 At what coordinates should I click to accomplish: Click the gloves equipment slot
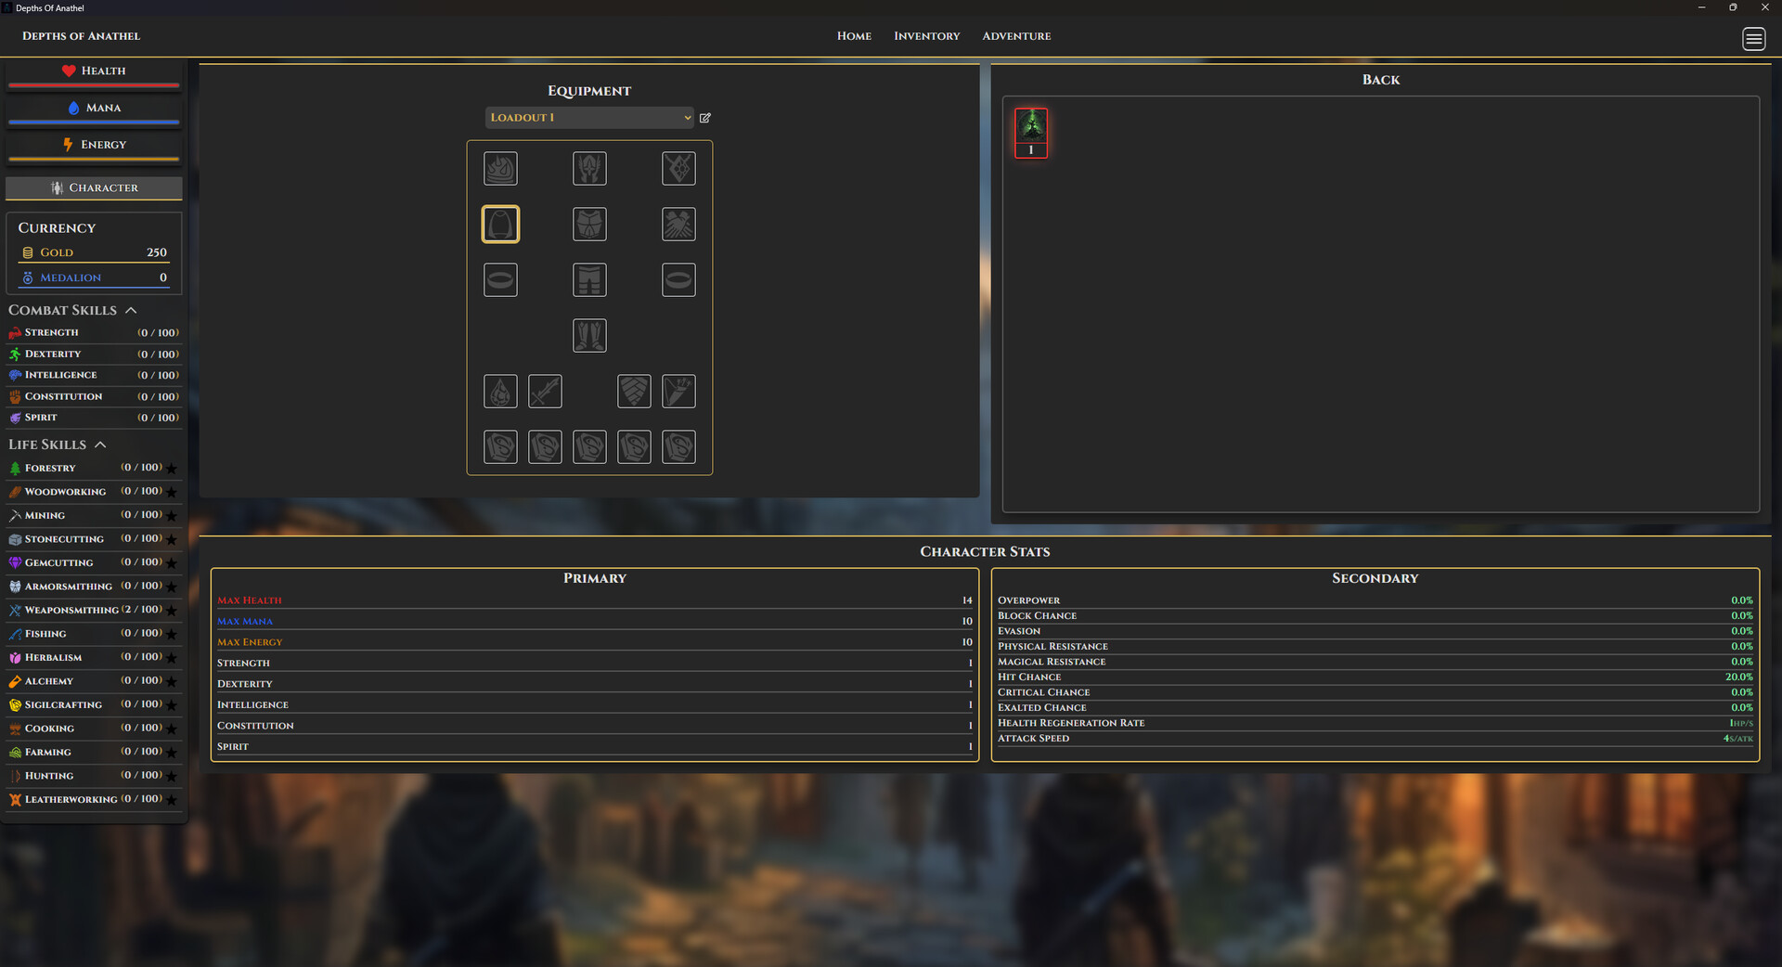[x=678, y=224]
